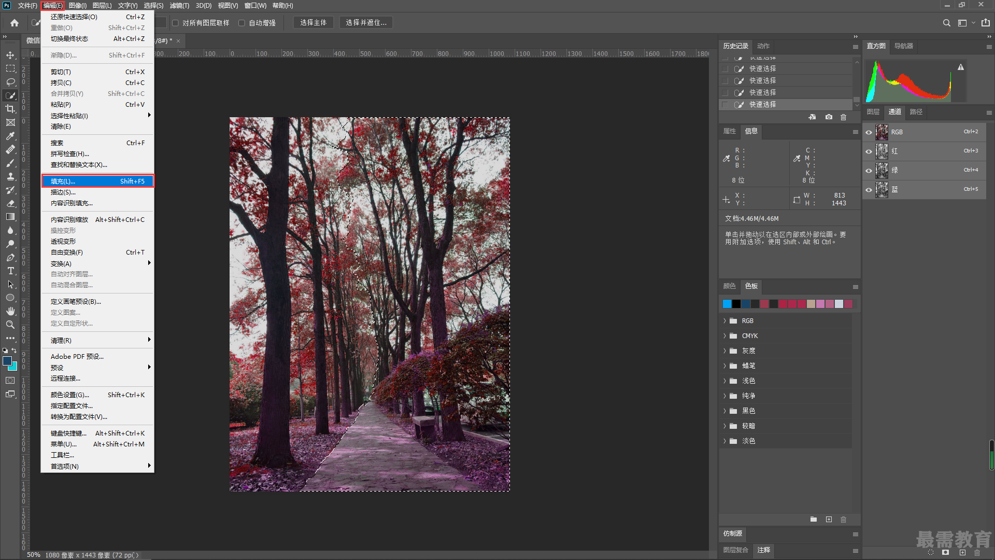Toggle visibility of 蓝 channel
Viewport: 995px width, 560px height.
[869, 190]
